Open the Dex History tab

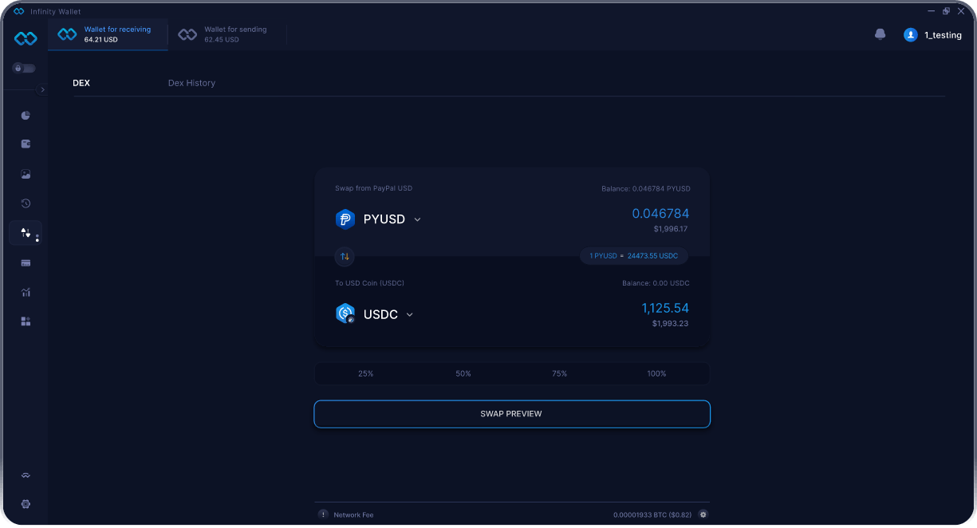point(191,83)
